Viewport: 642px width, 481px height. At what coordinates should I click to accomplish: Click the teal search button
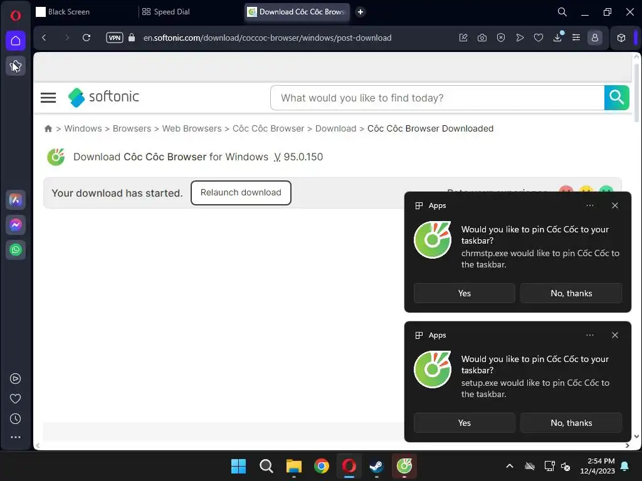617,98
